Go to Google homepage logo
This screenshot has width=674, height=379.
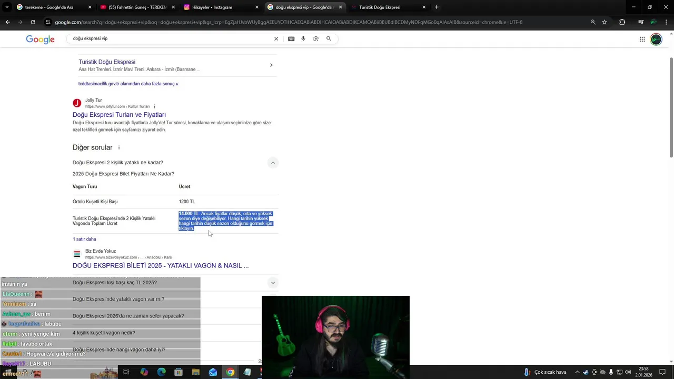[x=41, y=39]
